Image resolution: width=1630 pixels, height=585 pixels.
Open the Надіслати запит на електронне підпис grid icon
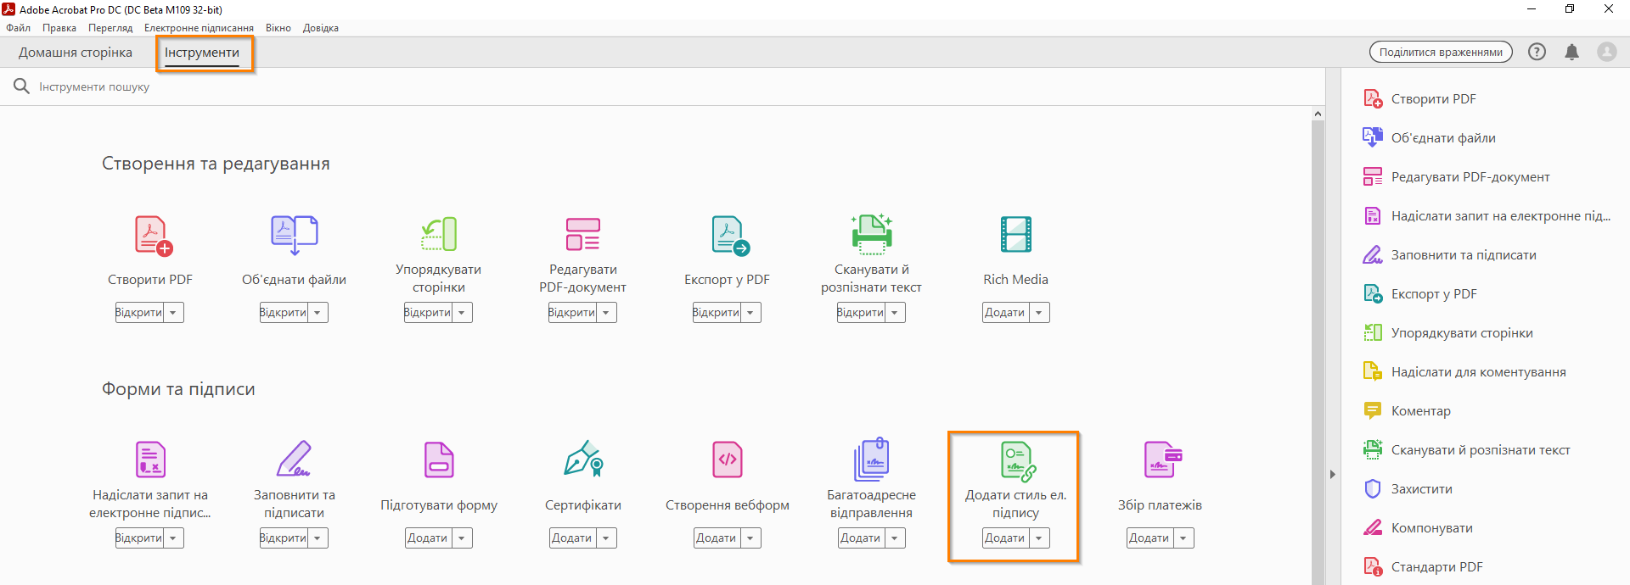click(150, 459)
